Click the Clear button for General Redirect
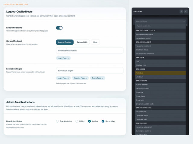This screenshot has width=193, height=144. click(x=95, y=42)
